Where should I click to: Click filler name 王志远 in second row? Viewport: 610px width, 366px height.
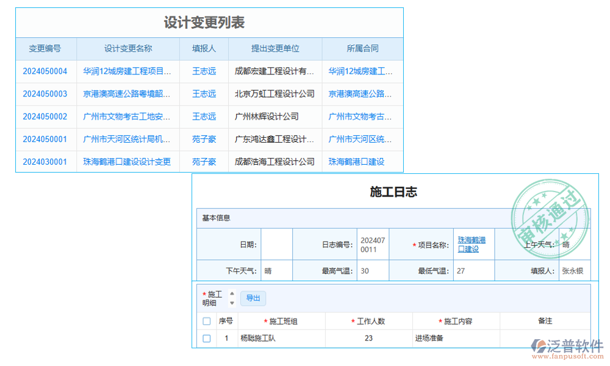point(203,94)
